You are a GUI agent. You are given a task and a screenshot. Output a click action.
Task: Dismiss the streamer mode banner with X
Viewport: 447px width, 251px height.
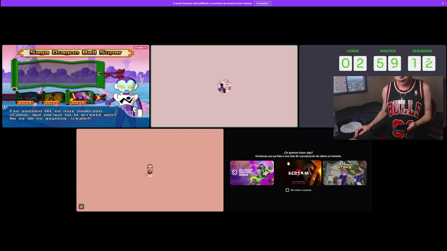tap(443, 3)
